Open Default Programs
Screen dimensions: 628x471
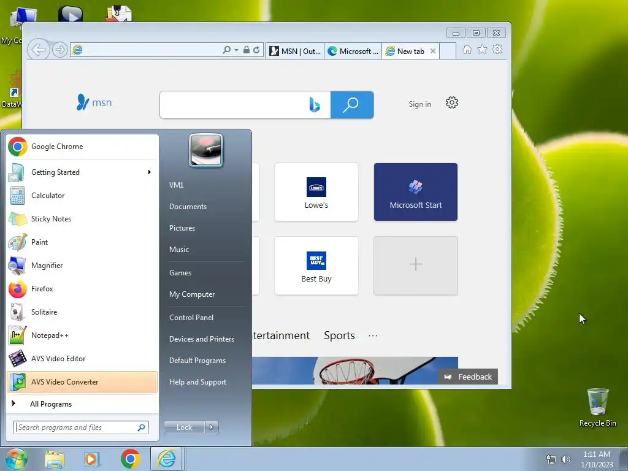coord(197,361)
